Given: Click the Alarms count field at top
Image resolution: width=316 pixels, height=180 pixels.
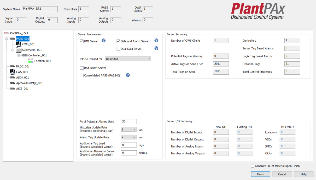Looking at the screenshot, I should pos(148,20).
